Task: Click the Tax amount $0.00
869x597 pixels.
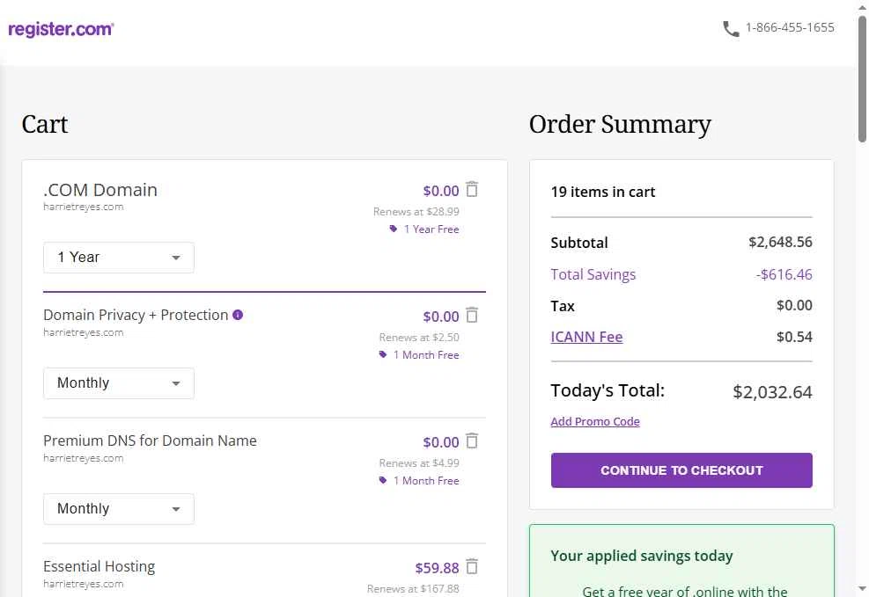Action: pos(794,305)
